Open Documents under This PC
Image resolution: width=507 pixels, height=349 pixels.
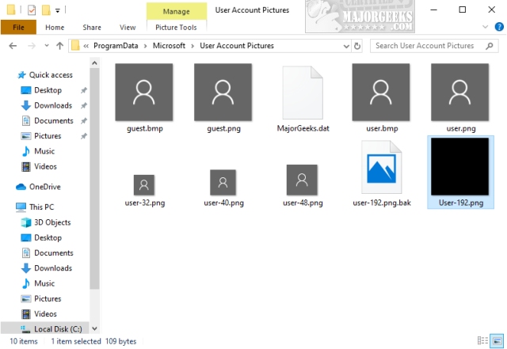pyautogui.click(x=48, y=252)
